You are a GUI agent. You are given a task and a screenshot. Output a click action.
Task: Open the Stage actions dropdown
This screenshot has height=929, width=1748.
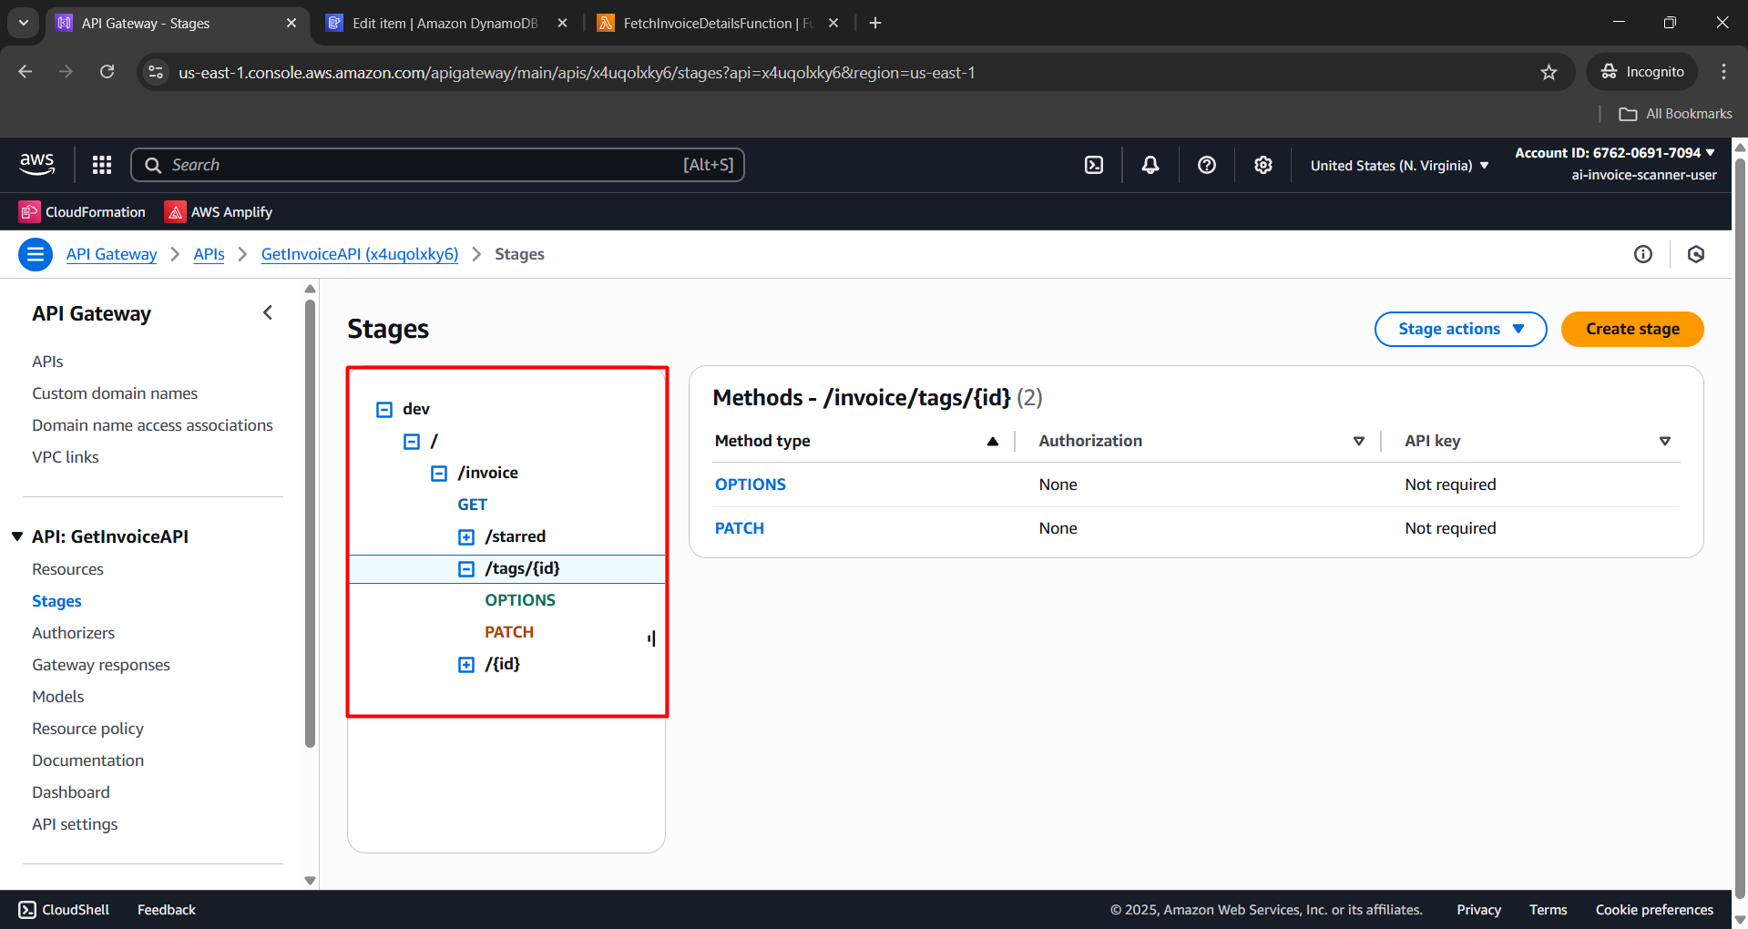click(x=1459, y=329)
